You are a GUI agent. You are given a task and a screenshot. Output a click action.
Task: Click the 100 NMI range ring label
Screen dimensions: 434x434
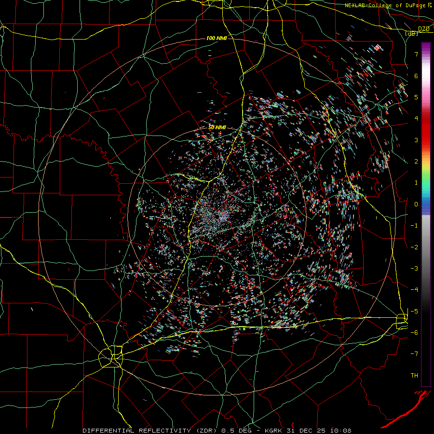(217, 38)
